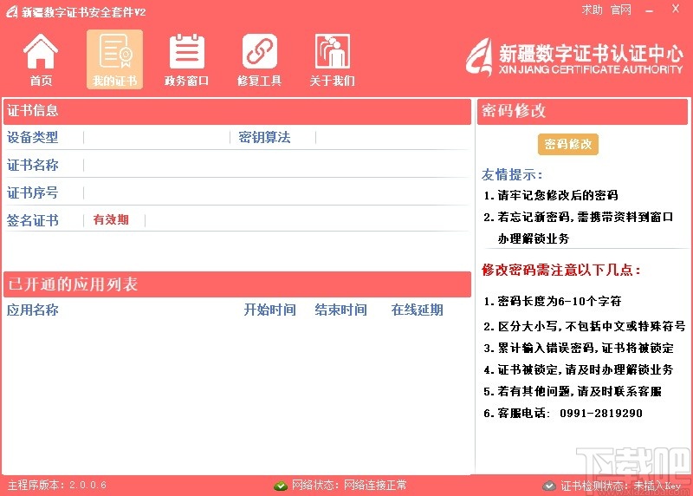This screenshot has height=496, width=693.
Task: Minimize the window
Action: [x=649, y=10]
